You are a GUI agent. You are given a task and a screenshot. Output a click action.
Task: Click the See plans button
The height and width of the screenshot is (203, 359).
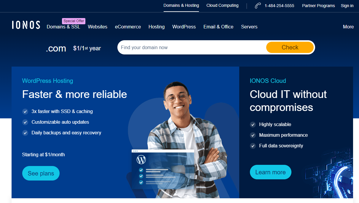tap(41, 173)
